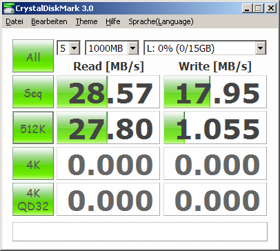Run the 512K benchmark test

(x=33, y=128)
